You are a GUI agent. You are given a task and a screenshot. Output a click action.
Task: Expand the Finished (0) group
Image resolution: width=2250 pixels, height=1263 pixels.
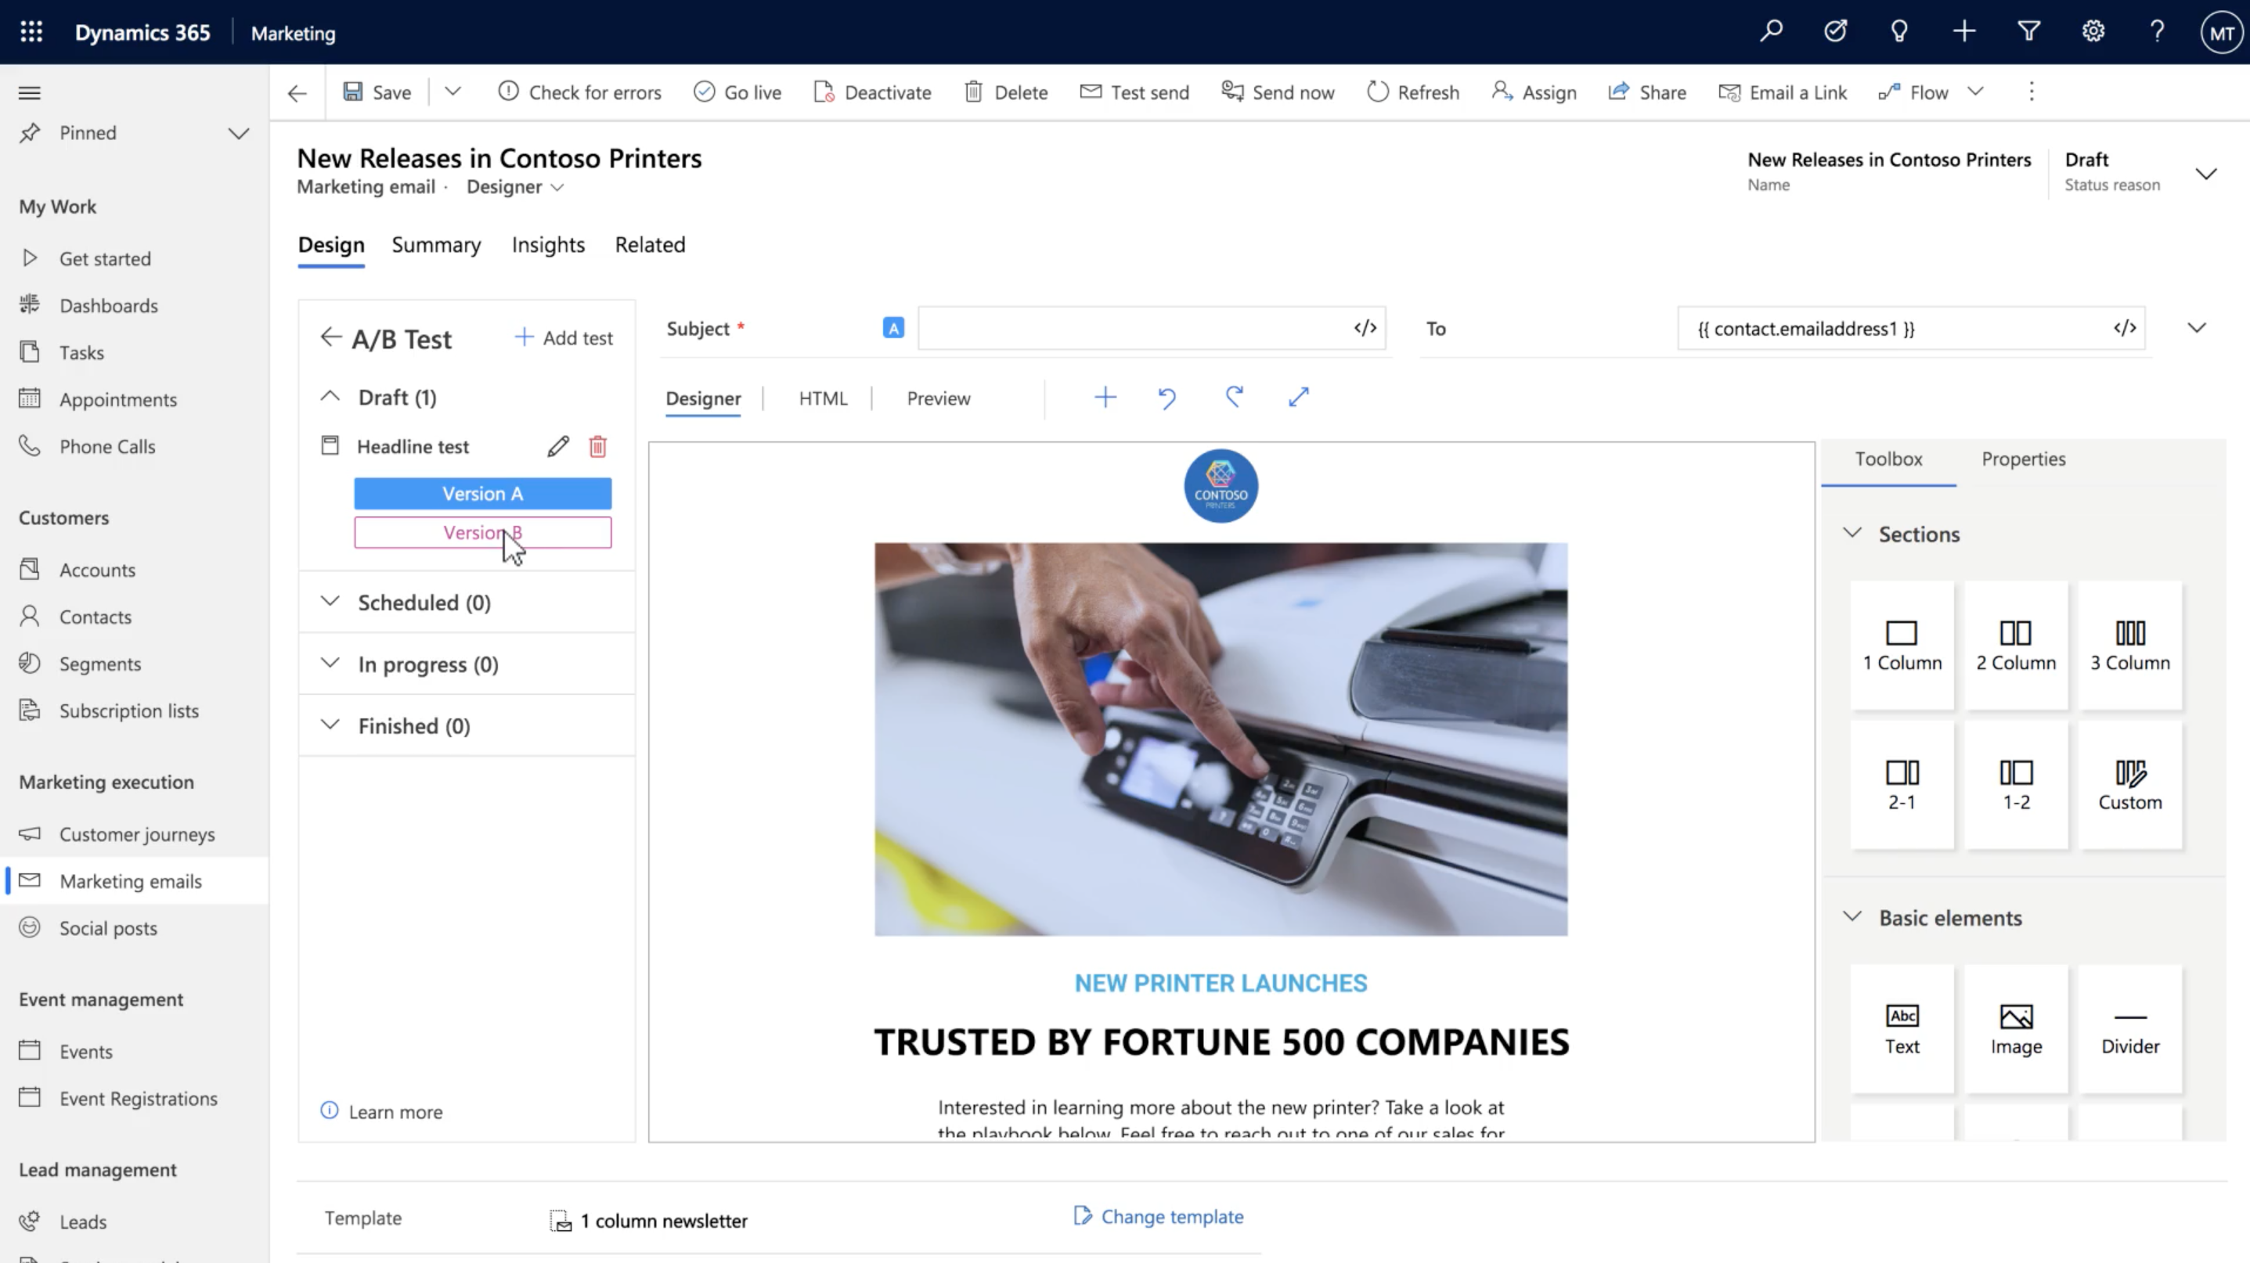(x=330, y=725)
